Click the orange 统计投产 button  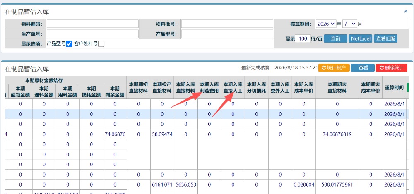pyautogui.click(x=334, y=68)
